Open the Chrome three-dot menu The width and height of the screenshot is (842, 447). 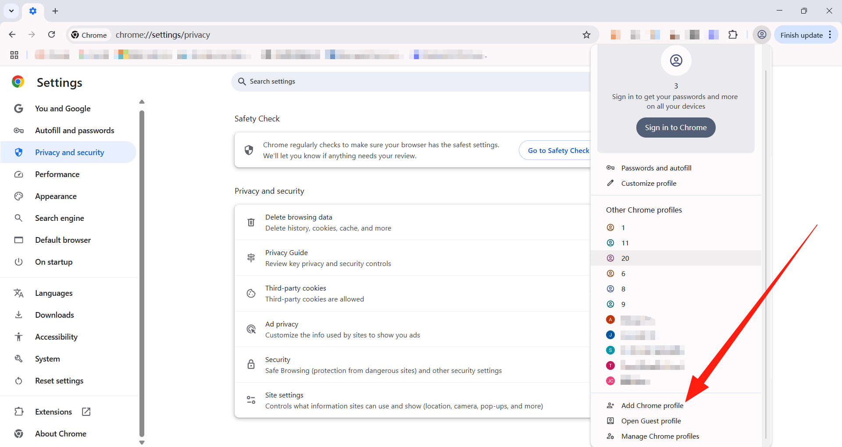(x=830, y=35)
